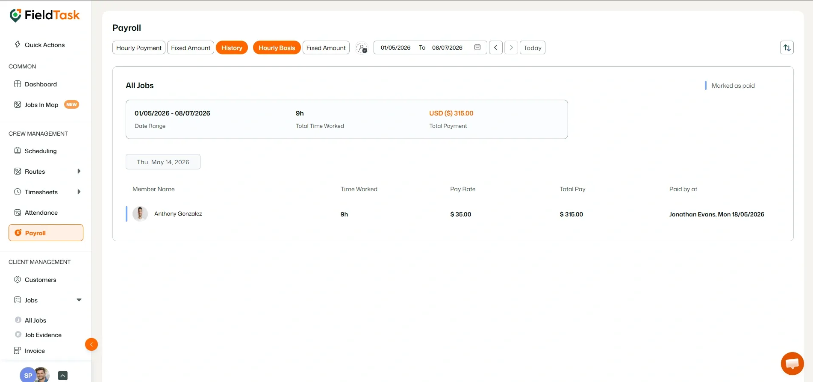
Task: Open the Attendance page
Action: click(41, 213)
